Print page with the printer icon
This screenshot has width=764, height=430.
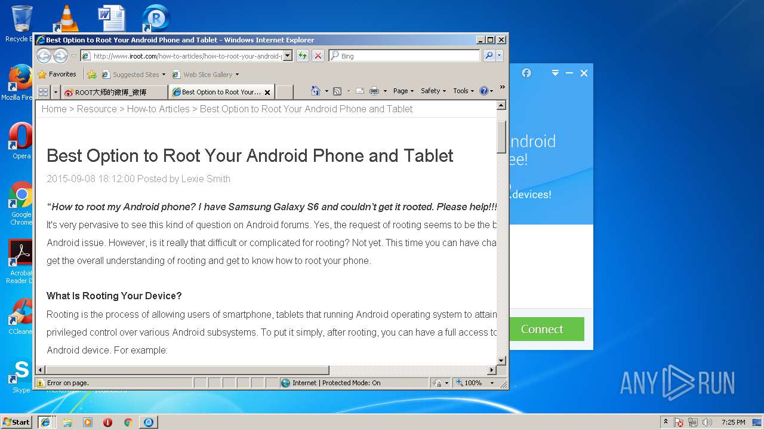374,91
